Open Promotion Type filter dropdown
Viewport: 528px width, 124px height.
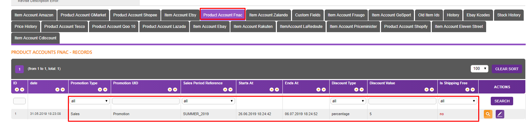tap(90, 101)
